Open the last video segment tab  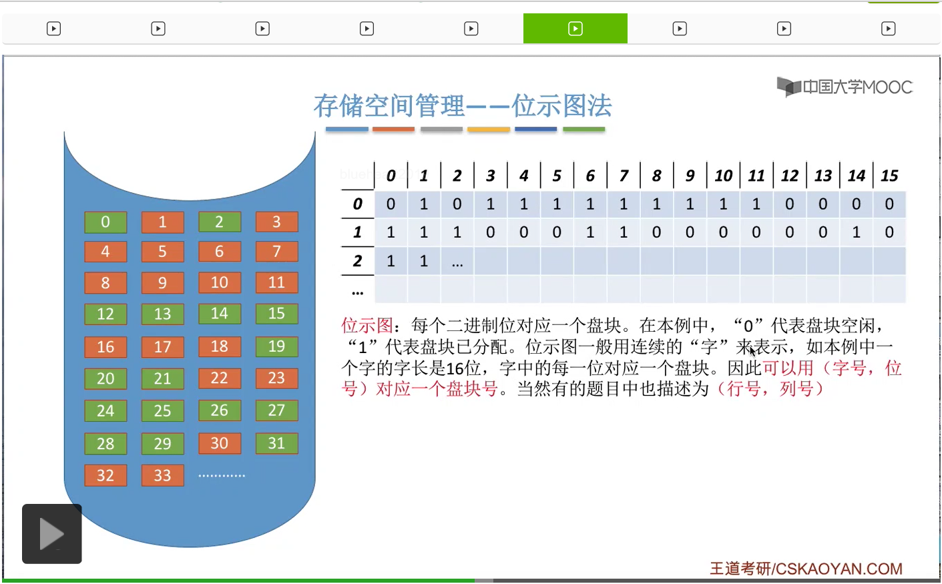pyautogui.click(x=888, y=29)
